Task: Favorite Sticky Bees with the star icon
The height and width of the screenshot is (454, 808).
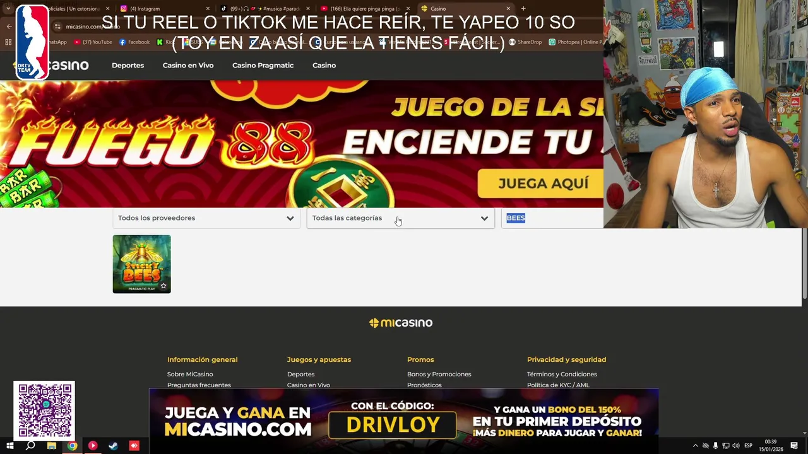Action: [163, 286]
